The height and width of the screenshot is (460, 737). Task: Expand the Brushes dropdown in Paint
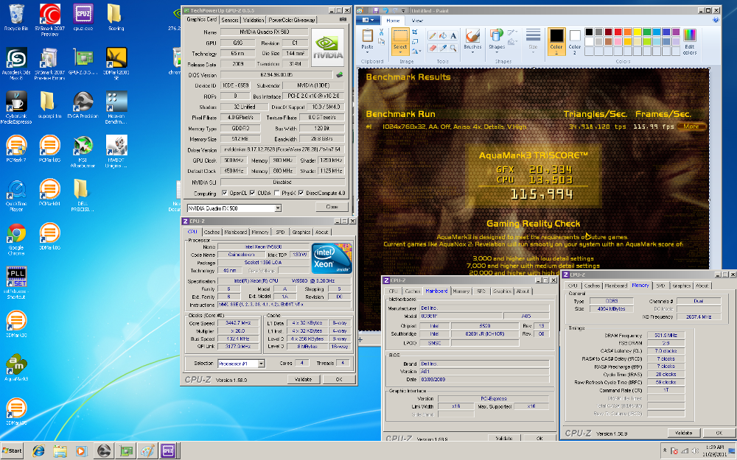pos(472,52)
